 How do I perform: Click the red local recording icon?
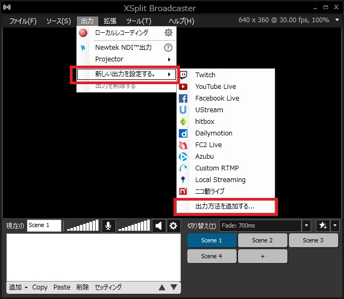point(83,33)
